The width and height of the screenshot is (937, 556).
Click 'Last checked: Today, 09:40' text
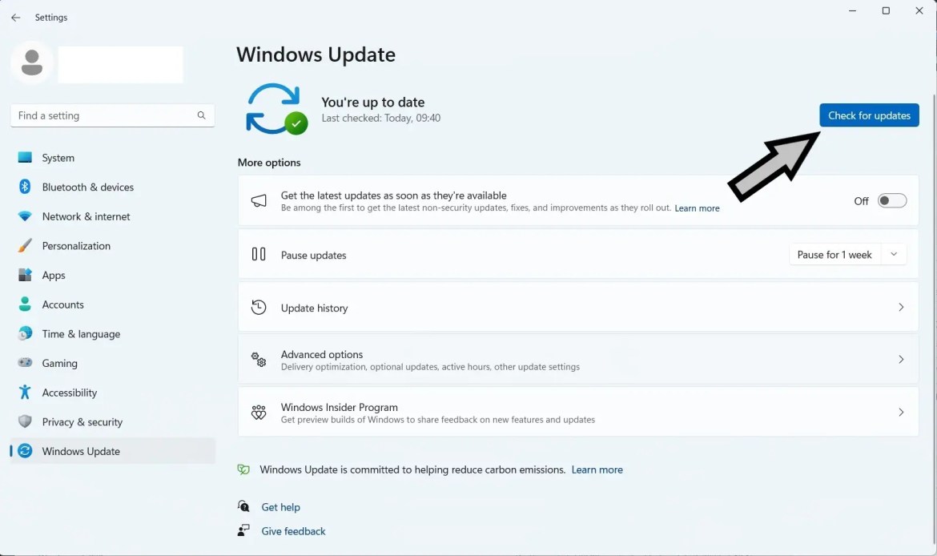[380, 118]
